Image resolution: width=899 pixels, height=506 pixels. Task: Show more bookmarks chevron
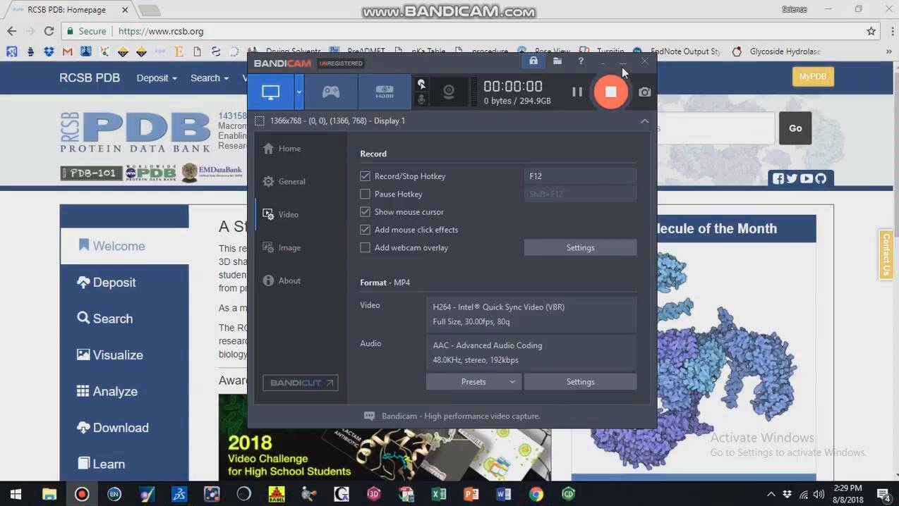click(888, 51)
